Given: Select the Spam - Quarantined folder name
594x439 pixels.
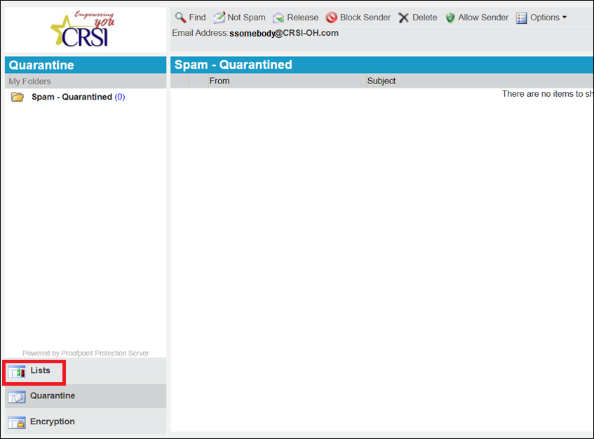Looking at the screenshot, I should [x=72, y=97].
